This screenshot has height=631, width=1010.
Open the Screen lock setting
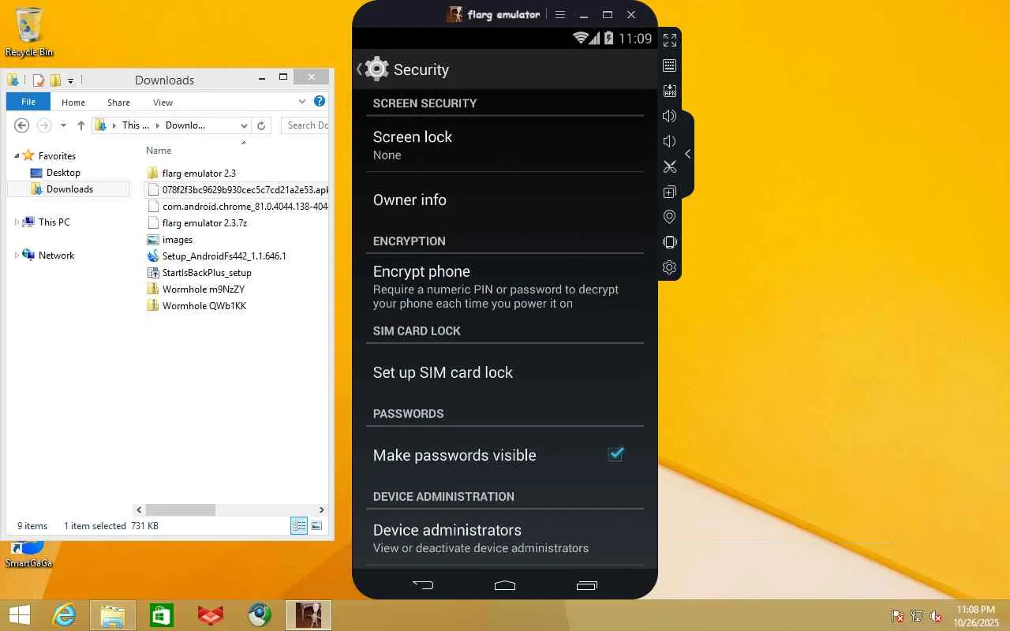coord(505,144)
